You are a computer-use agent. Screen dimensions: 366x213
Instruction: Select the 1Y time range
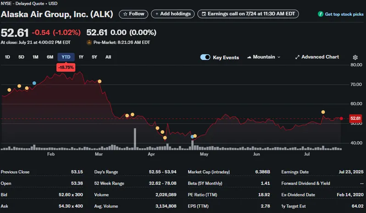[x=81, y=57]
